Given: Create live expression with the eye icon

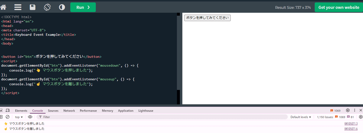Looking at the screenshot, I should (x=30, y=117).
